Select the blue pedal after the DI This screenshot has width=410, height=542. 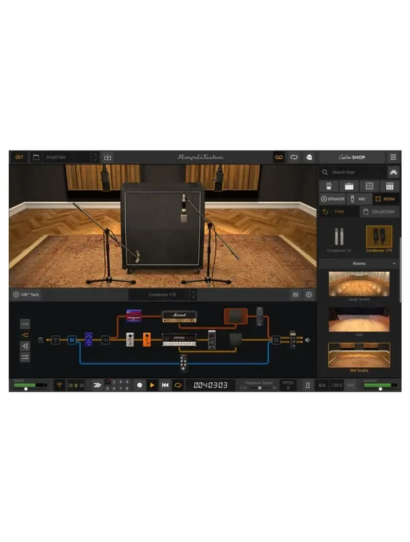click(x=89, y=339)
